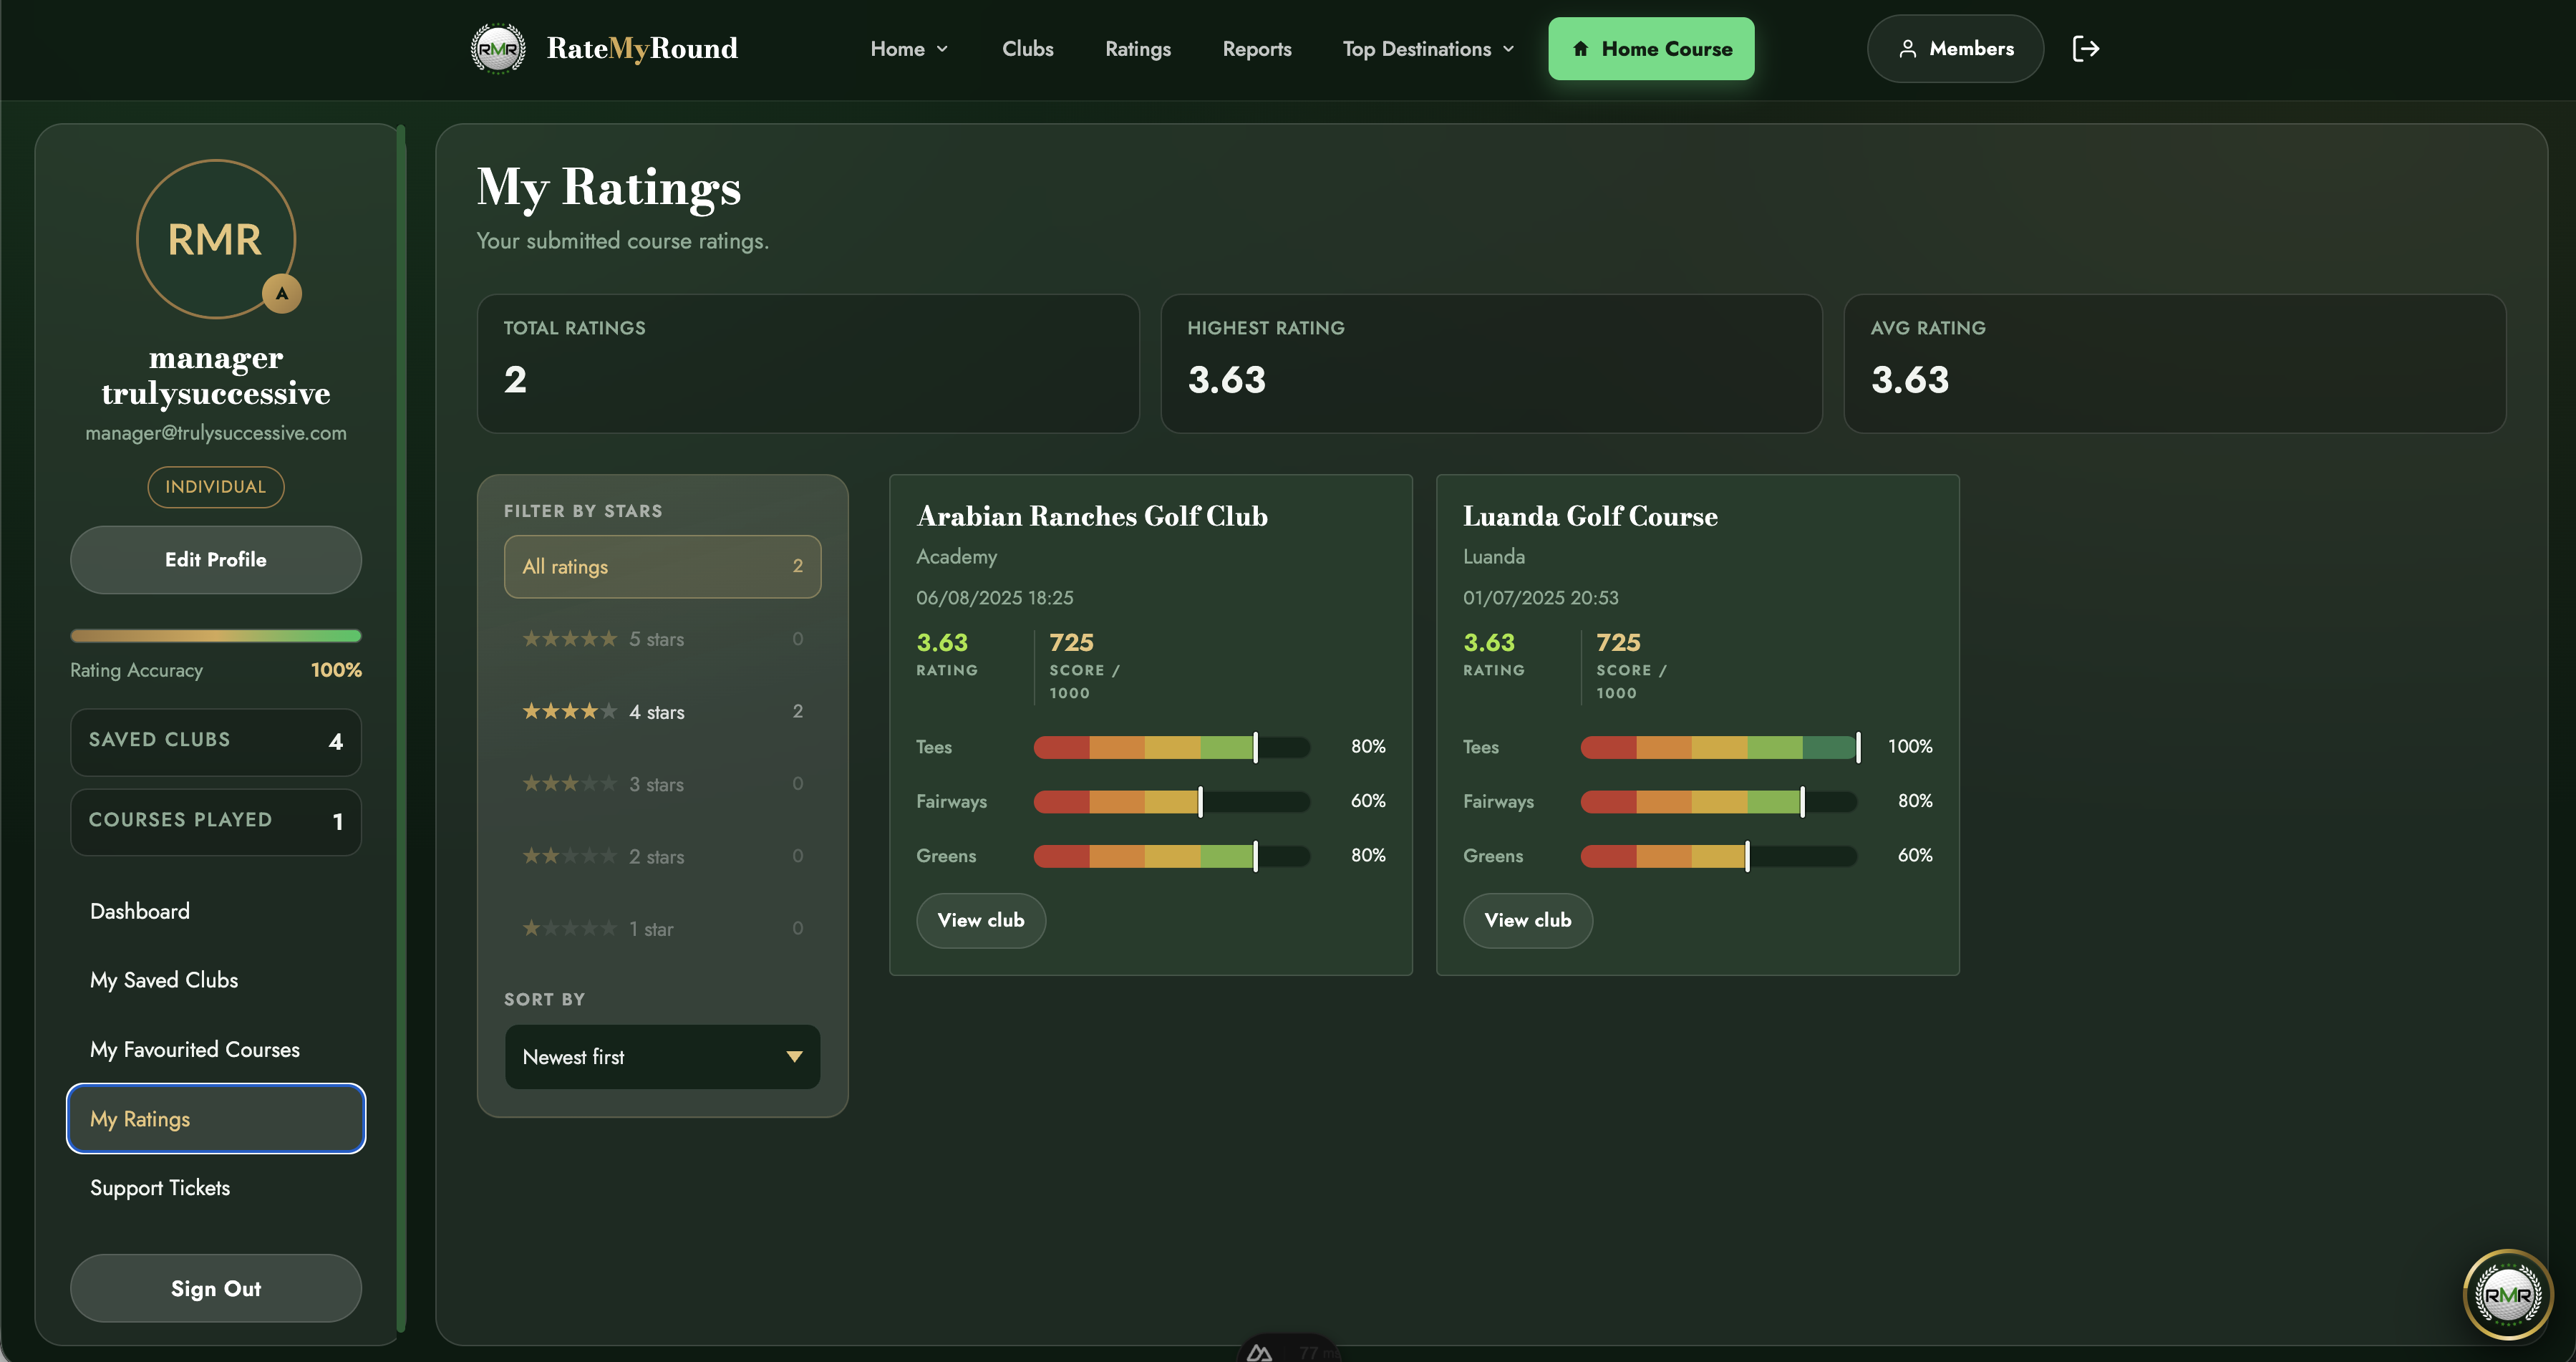Click the Sign Out button

click(216, 1289)
